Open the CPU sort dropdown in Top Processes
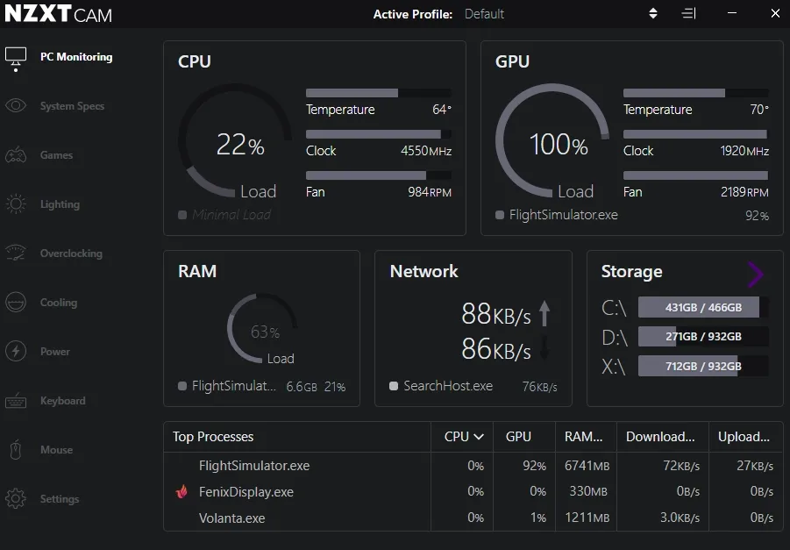The image size is (790, 550). pyautogui.click(x=462, y=436)
